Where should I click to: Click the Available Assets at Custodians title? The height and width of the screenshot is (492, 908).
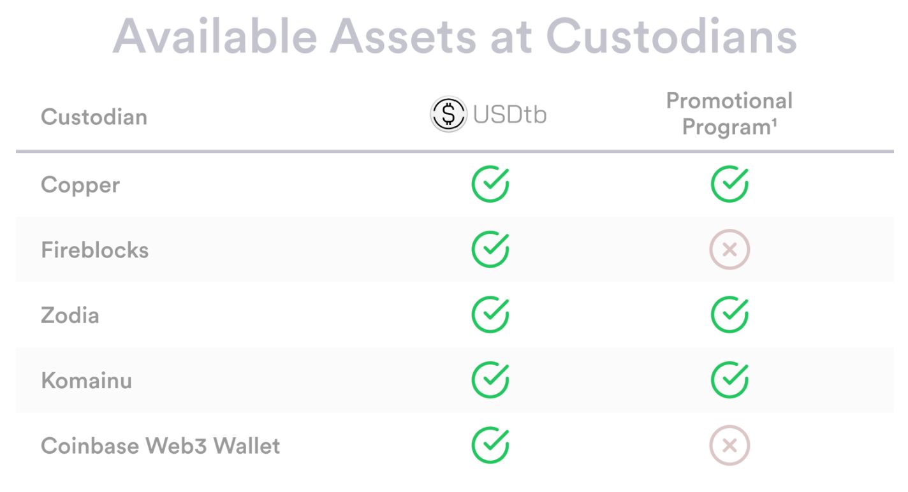[x=455, y=35]
